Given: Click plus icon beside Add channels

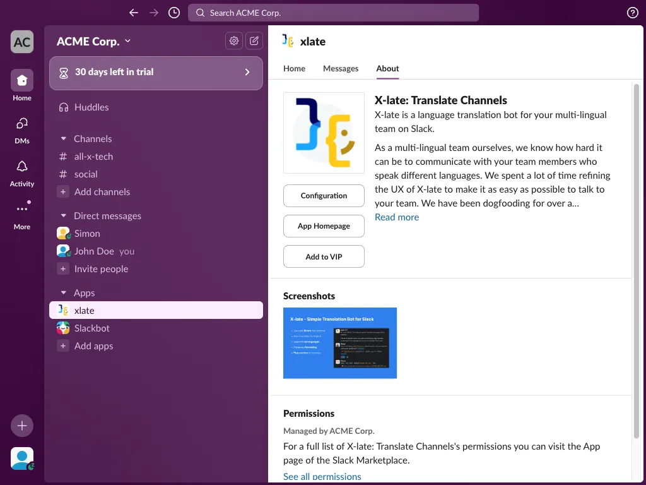Looking at the screenshot, I should [63, 192].
